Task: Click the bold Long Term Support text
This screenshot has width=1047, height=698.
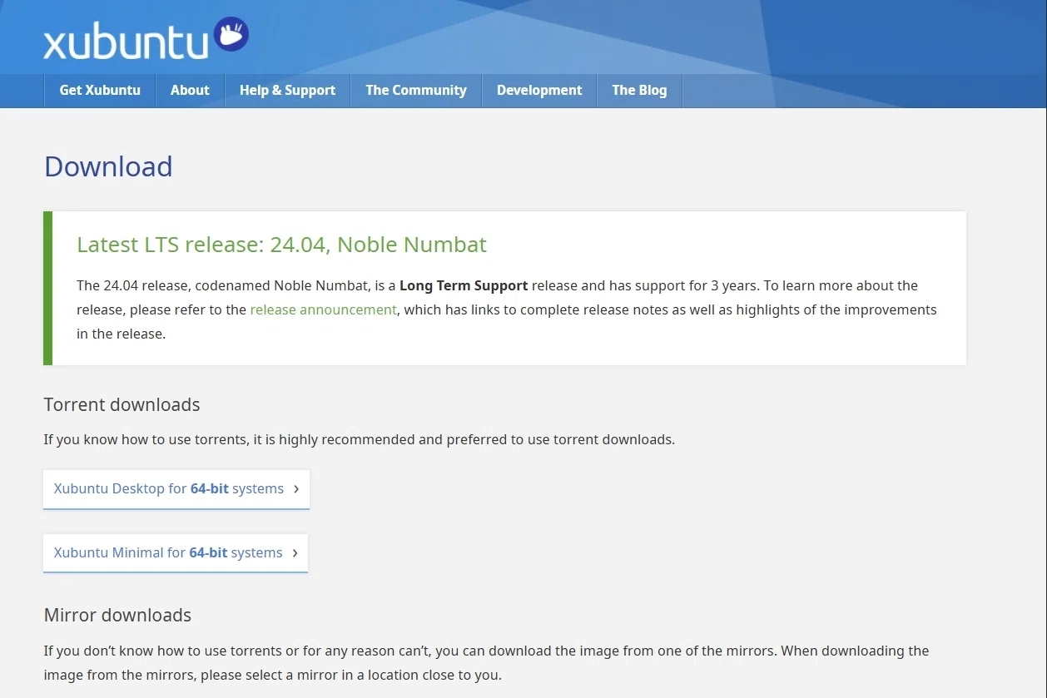Action: tap(464, 285)
